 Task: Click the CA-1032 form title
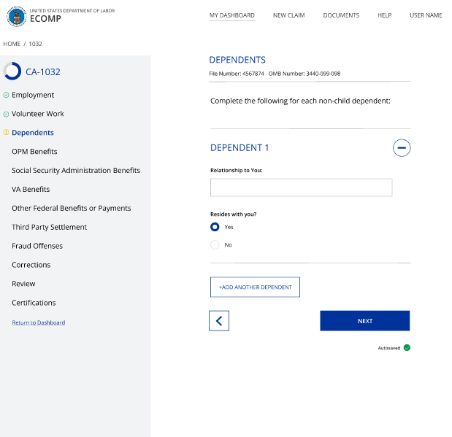pos(43,71)
